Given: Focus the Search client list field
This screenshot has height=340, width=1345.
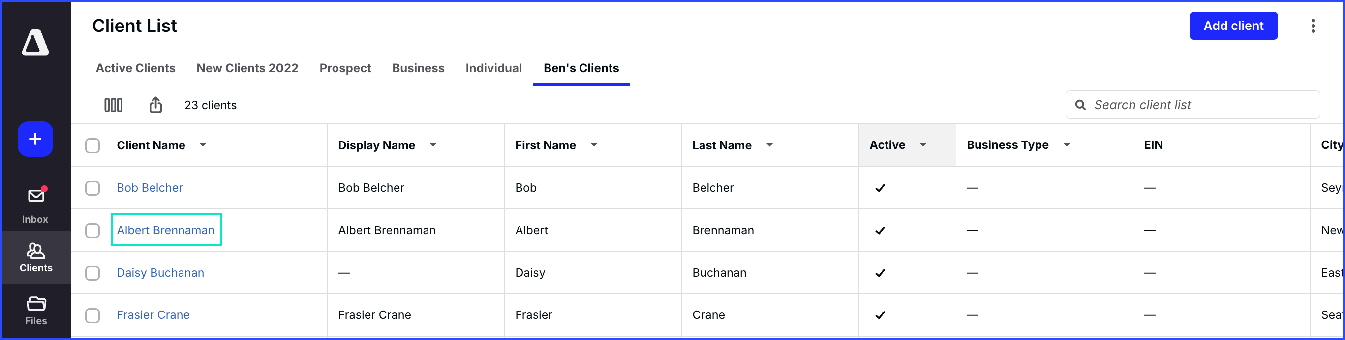Looking at the screenshot, I should pos(1192,105).
